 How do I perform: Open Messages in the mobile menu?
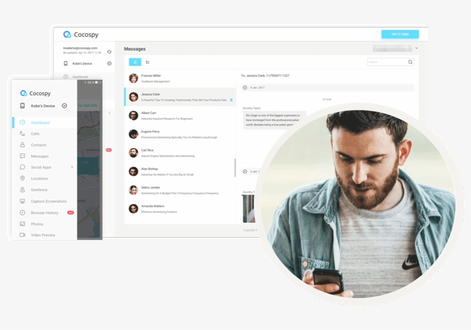pos(44,156)
